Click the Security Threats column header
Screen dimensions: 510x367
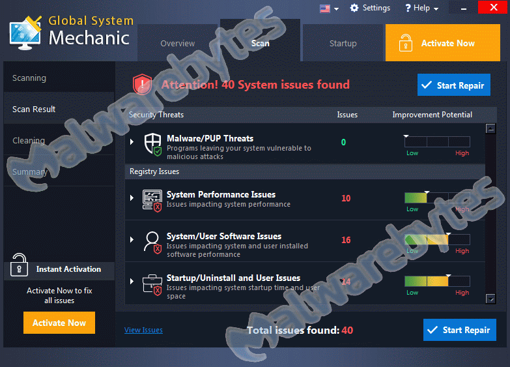(156, 115)
